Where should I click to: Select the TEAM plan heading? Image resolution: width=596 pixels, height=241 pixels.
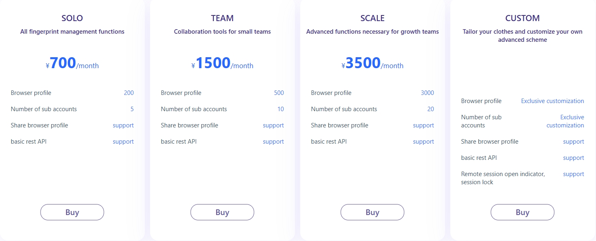(x=222, y=18)
